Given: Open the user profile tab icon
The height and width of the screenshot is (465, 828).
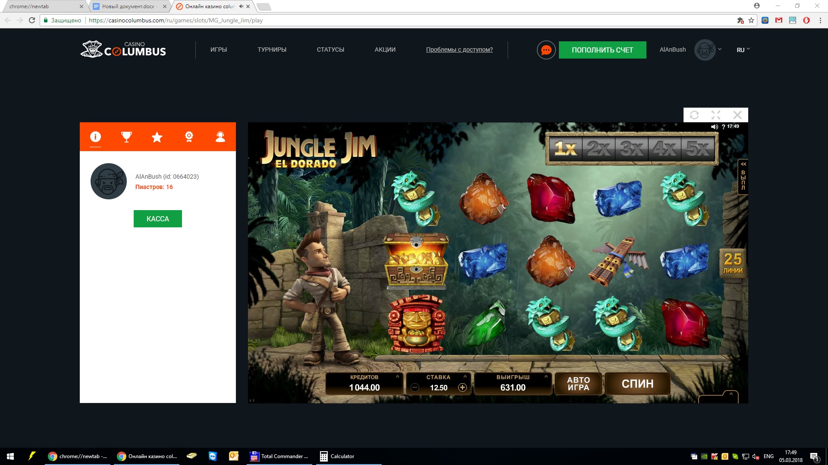Looking at the screenshot, I should click(220, 137).
